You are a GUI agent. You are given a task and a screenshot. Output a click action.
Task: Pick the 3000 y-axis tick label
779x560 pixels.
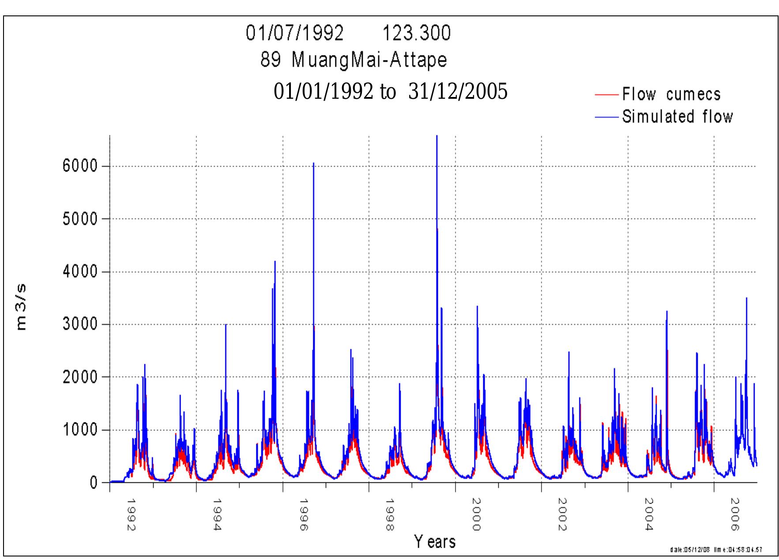(79, 325)
